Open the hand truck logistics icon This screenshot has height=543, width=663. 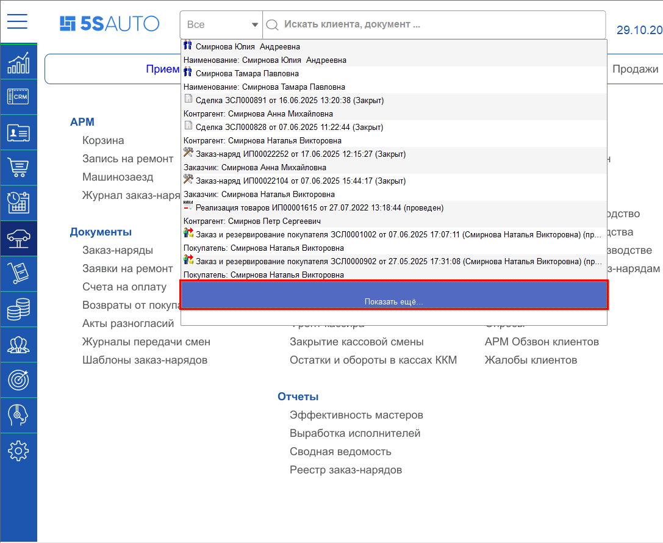coord(18,274)
